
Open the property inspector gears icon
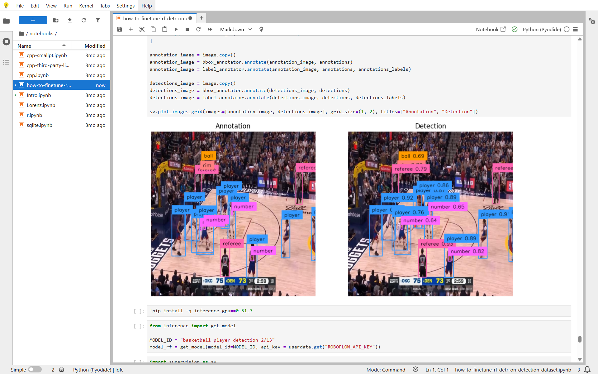tap(592, 21)
